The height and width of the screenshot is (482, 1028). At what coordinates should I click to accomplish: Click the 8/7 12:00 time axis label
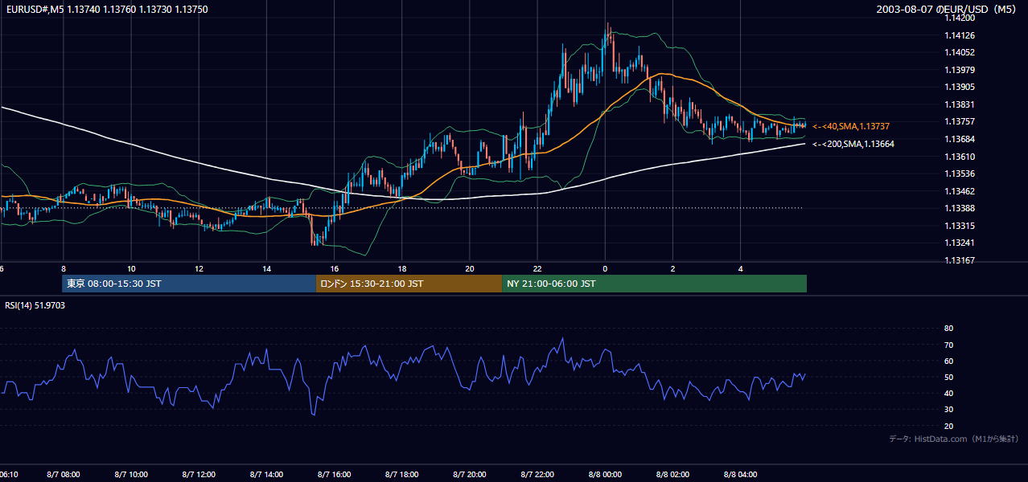pyautogui.click(x=199, y=475)
